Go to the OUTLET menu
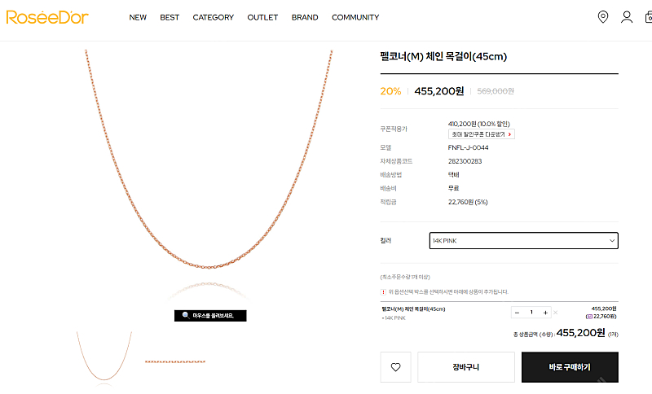 (x=262, y=17)
